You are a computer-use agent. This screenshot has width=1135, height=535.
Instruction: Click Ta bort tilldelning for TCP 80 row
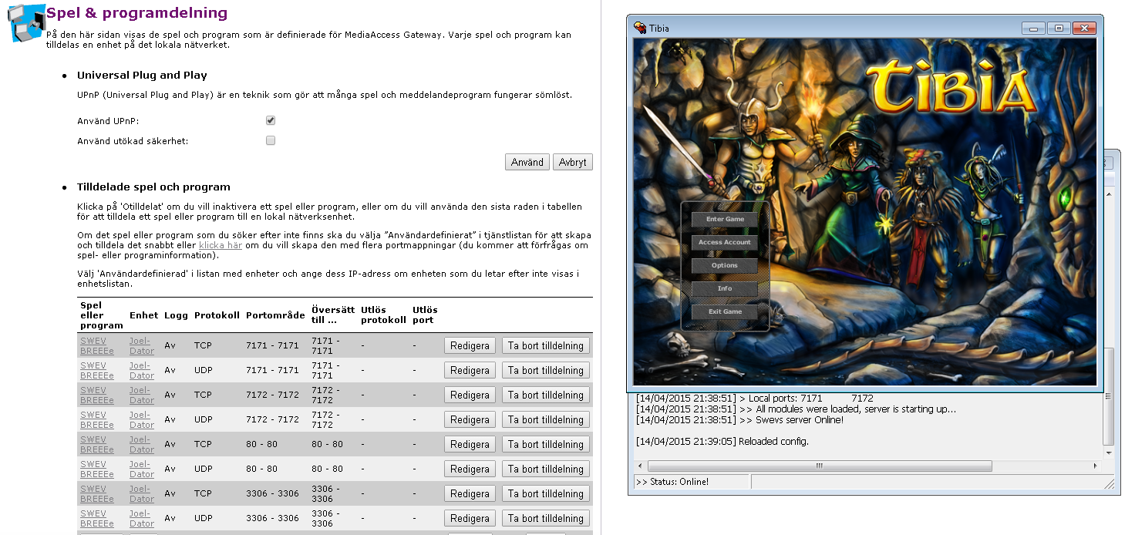[546, 444]
